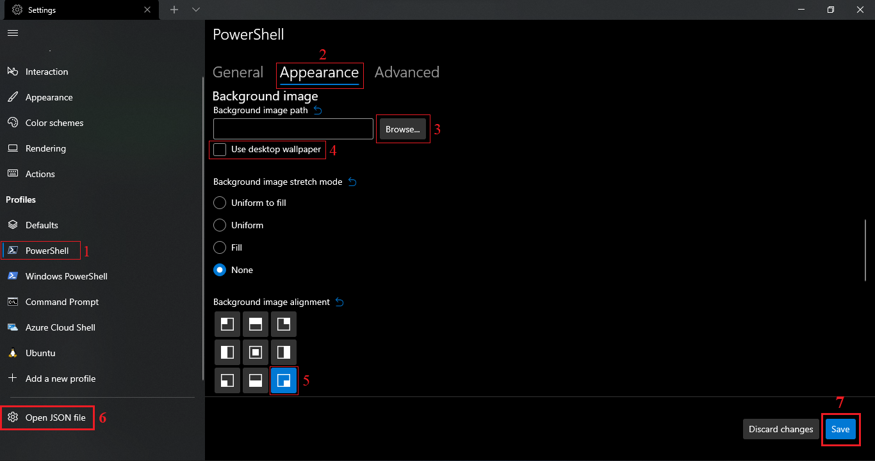This screenshot has height=461, width=875.
Task: Select middle-left background image alignment
Action: tap(227, 352)
